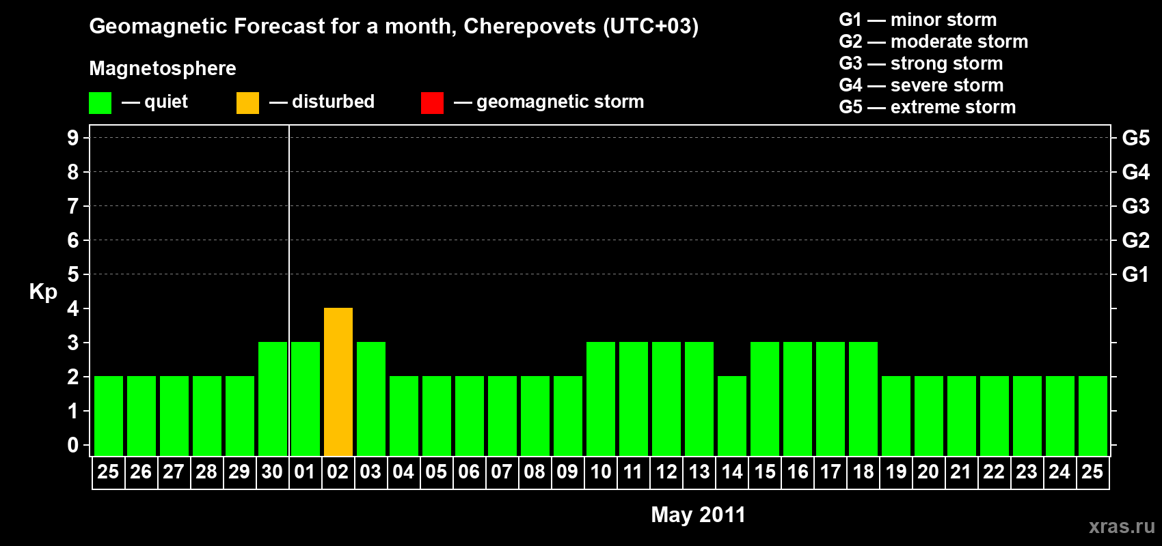Select the green bar above date 01
Viewport: 1162px width, 546px height.
tap(306, 399)
